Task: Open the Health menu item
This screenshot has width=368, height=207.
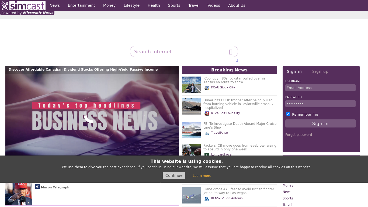Action: click(x=154, y=5)
